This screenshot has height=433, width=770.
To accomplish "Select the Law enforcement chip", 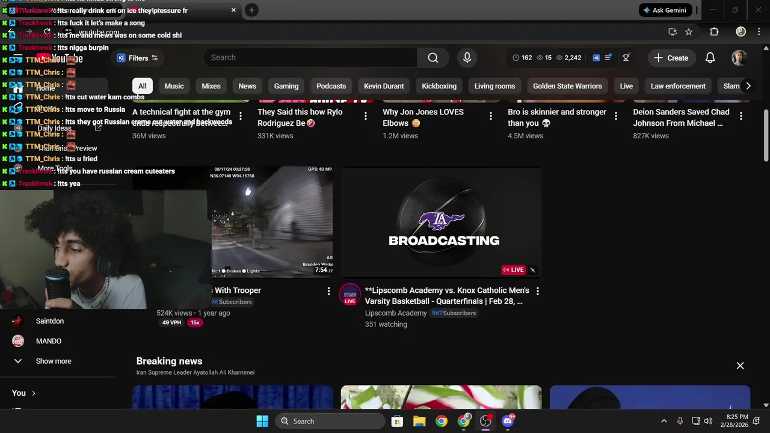I will [678, 86].
